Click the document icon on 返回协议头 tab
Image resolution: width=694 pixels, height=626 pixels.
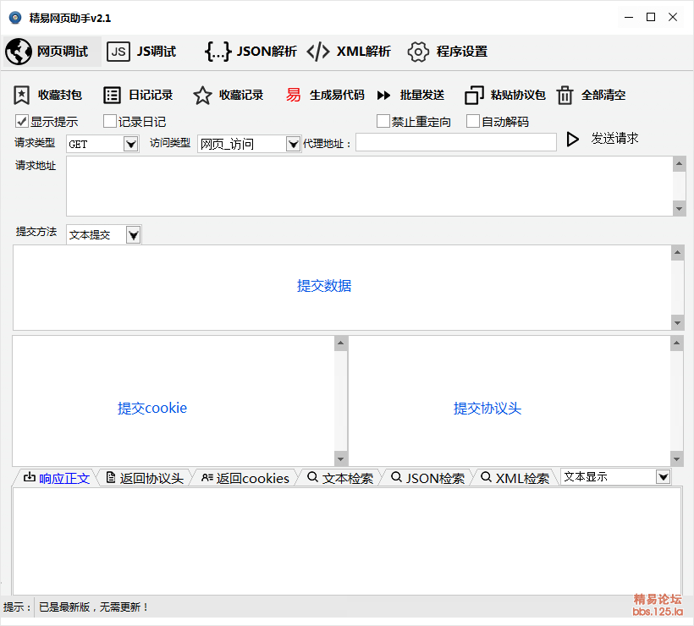111,477
